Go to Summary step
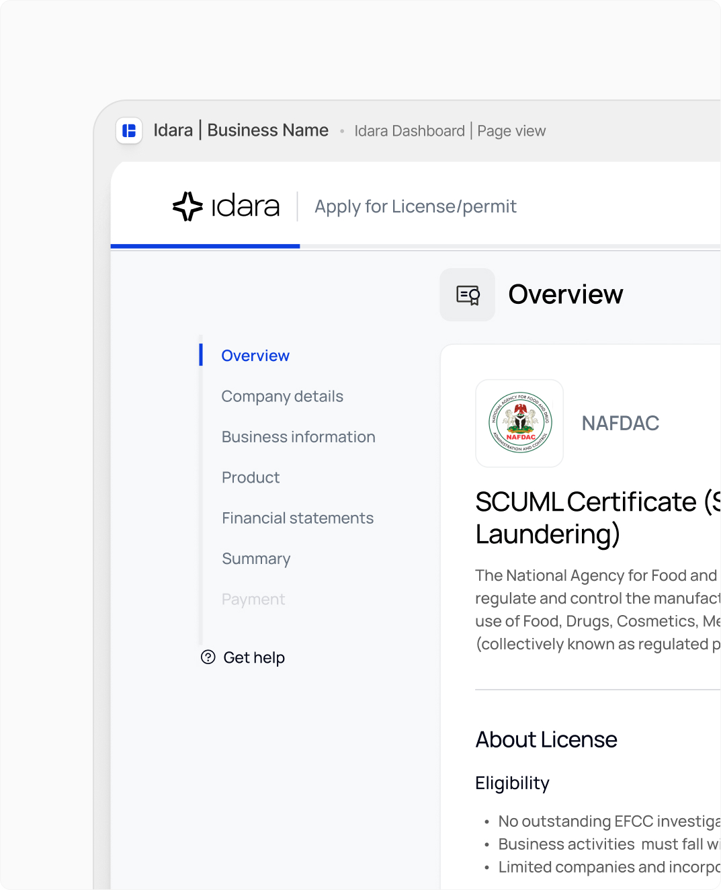The height and width of the screenshot is (890, 721). (x=256, y=559)
